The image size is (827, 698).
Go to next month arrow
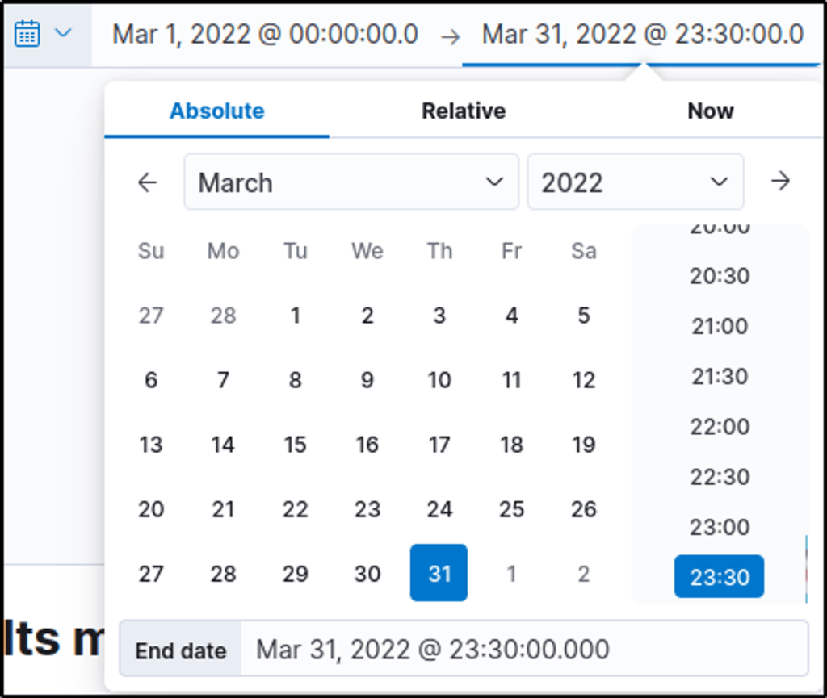click(780, 182)
